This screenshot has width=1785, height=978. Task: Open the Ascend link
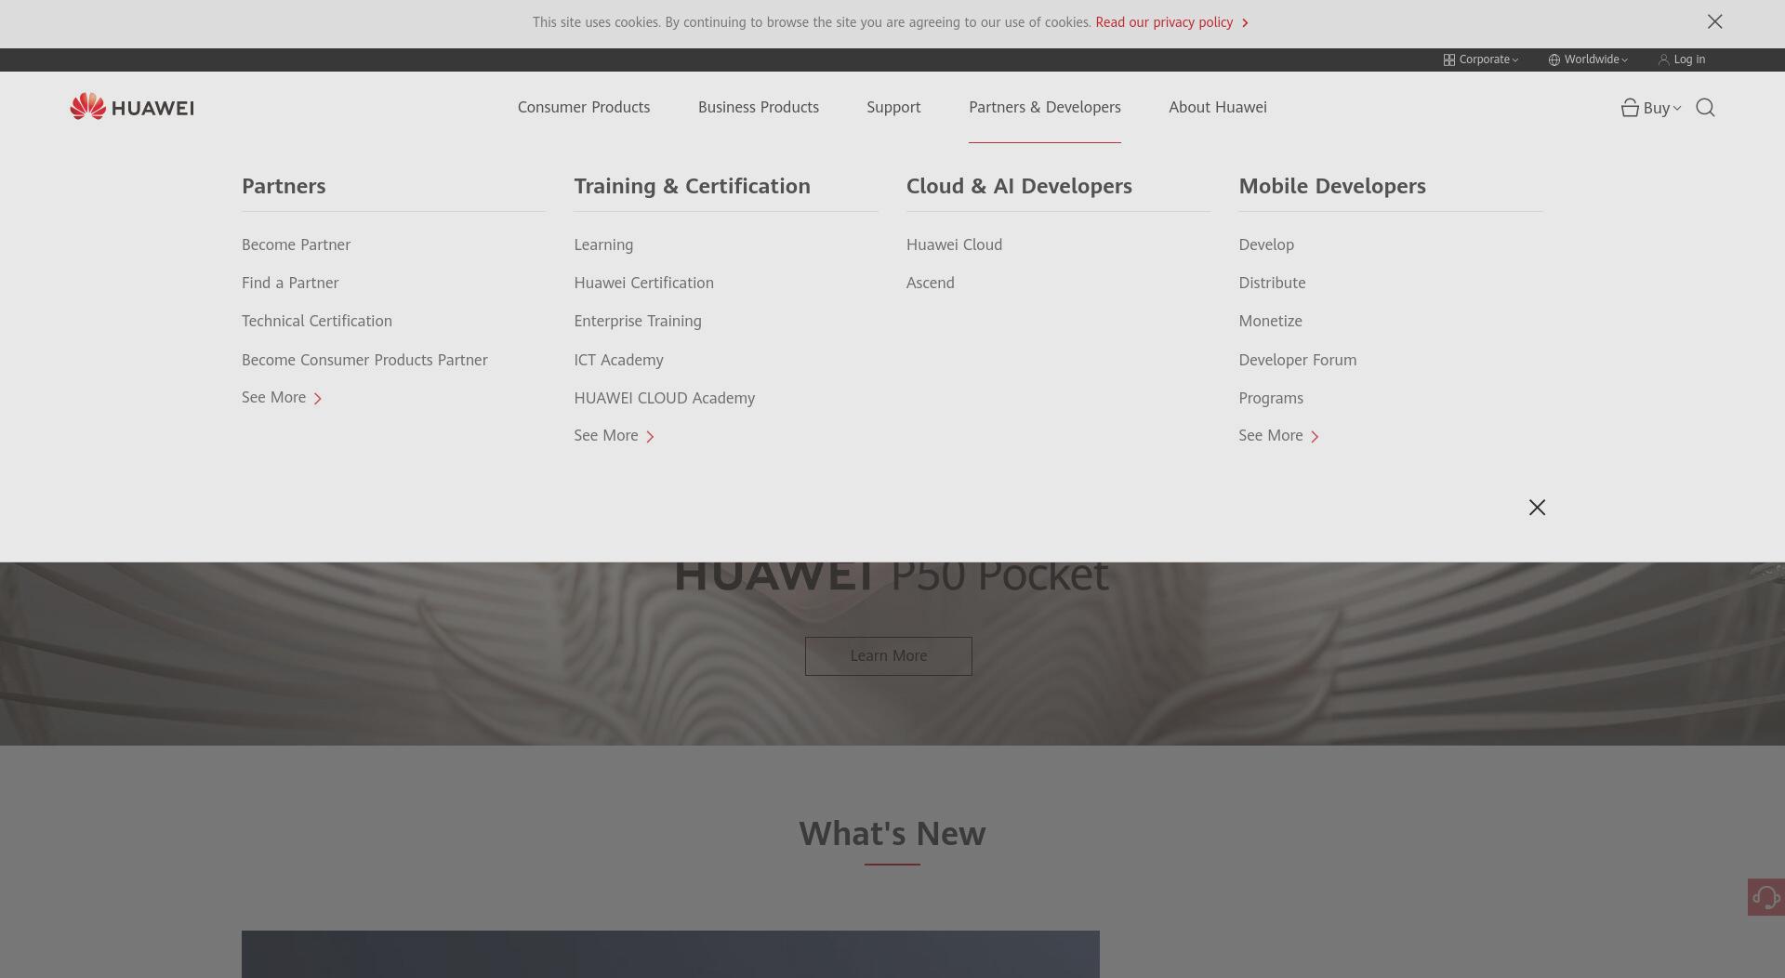[x=930, y=283]
